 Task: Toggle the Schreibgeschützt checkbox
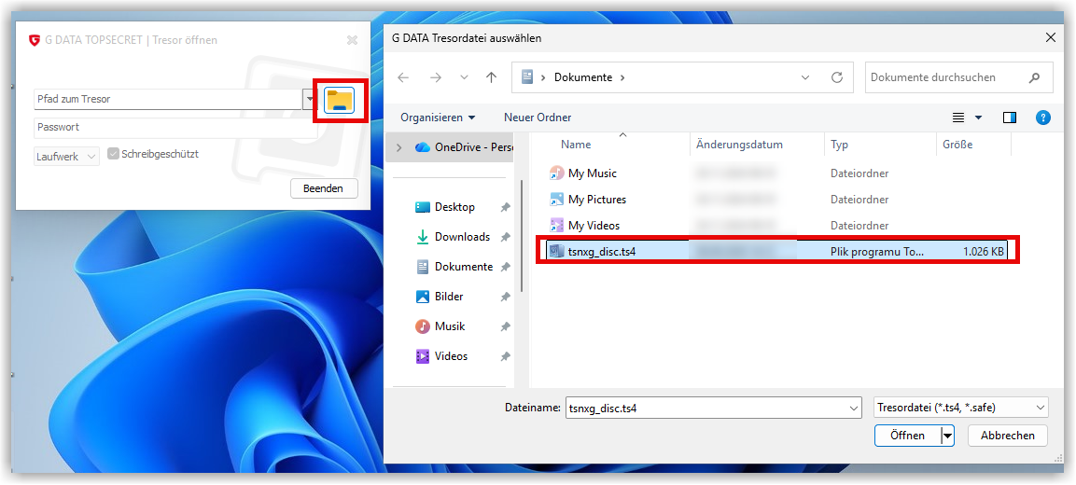click(113, 154)
